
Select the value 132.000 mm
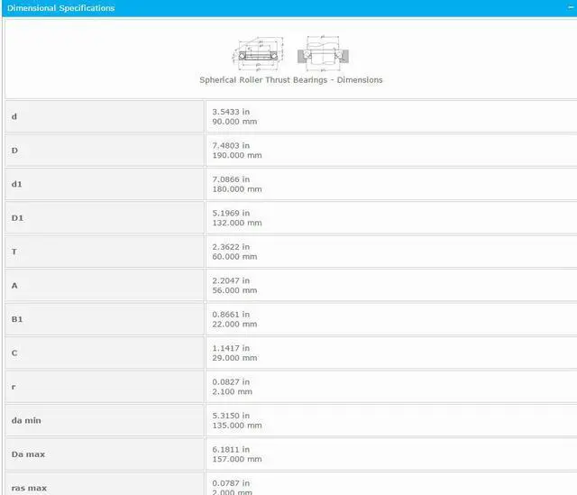coord(237,223)
